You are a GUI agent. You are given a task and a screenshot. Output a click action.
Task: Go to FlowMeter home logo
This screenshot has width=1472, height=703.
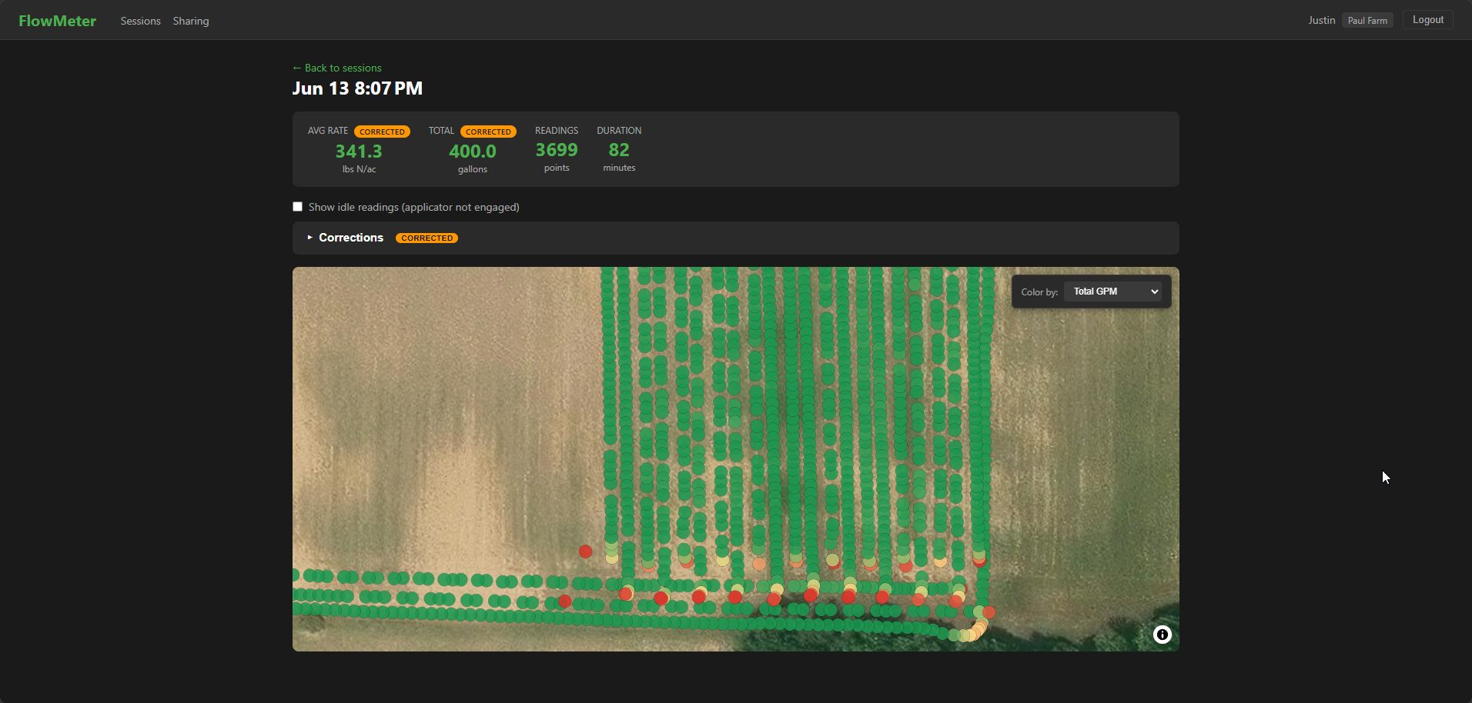58,21
